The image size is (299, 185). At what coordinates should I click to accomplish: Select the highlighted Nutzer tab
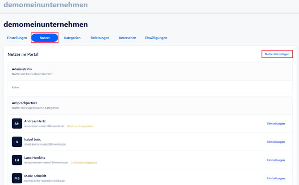coord(45,38)
